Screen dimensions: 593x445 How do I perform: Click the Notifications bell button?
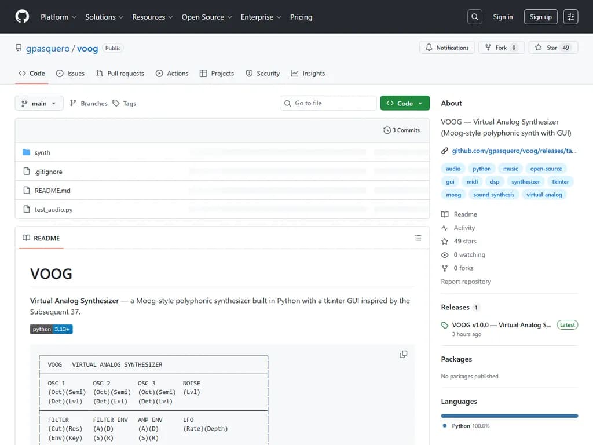[446, 48]
